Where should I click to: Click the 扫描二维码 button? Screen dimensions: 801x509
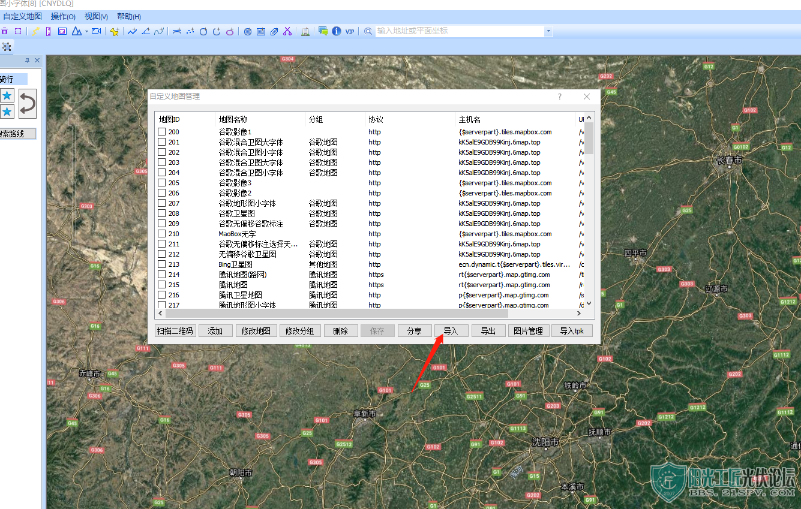[x=175, y=331]
